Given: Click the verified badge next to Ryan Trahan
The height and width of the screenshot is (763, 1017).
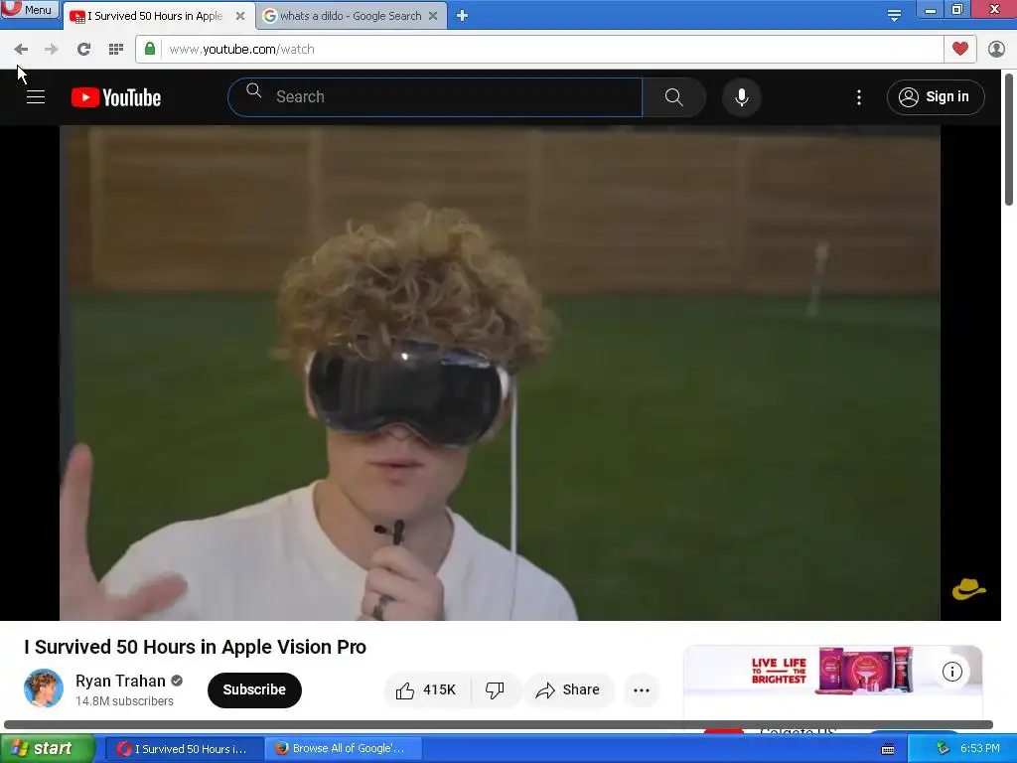Looking at the screenshot, I should (177, 681).
